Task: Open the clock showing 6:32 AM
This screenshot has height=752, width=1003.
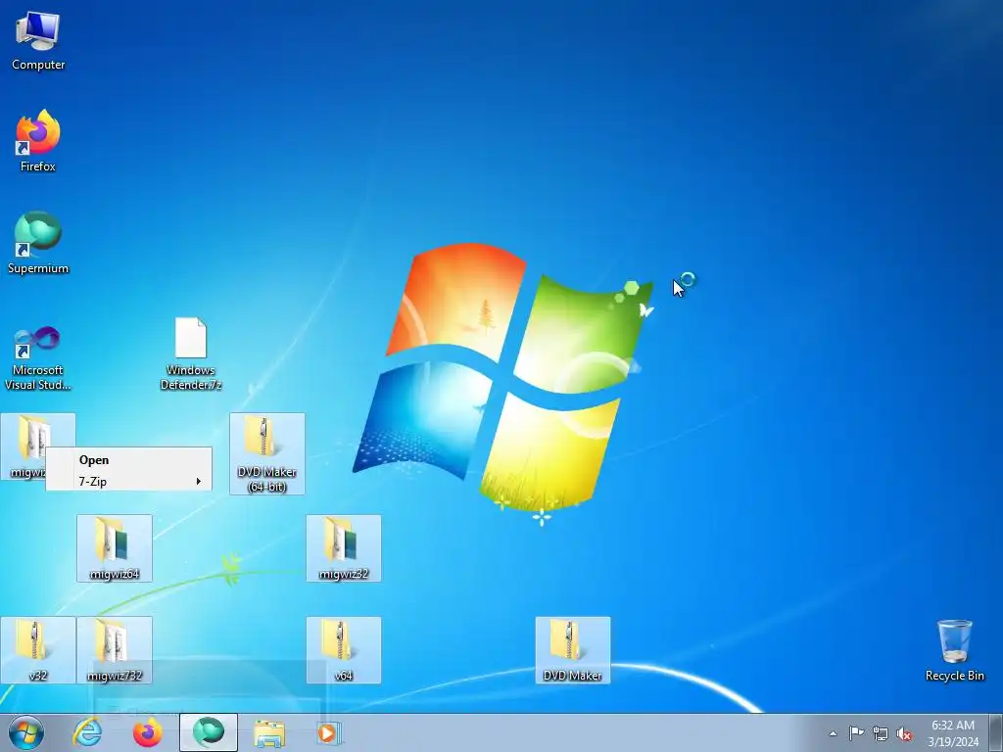Action: pos(953,733)
